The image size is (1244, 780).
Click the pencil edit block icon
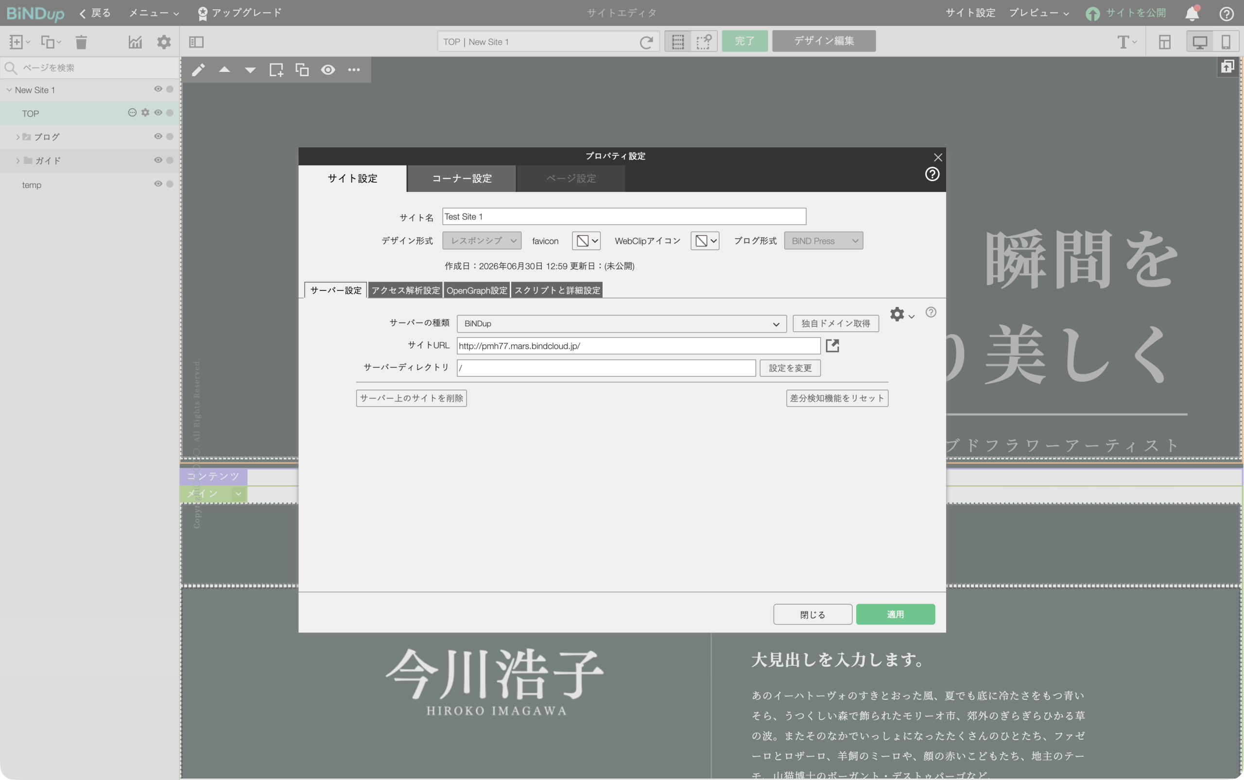coord(198,69)
